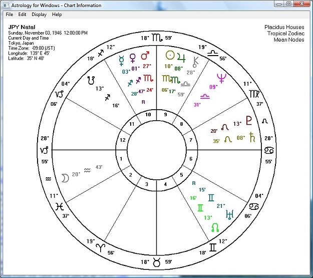Screen dimensions: 313x278
Task: Click the red Mars glyph
Action: [145, 56]
